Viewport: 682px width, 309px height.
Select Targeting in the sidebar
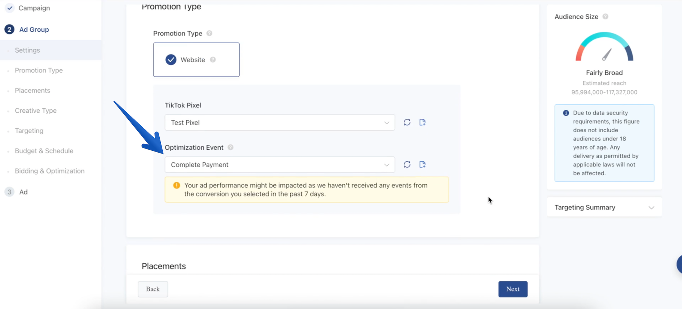click(x=29, y=131)
